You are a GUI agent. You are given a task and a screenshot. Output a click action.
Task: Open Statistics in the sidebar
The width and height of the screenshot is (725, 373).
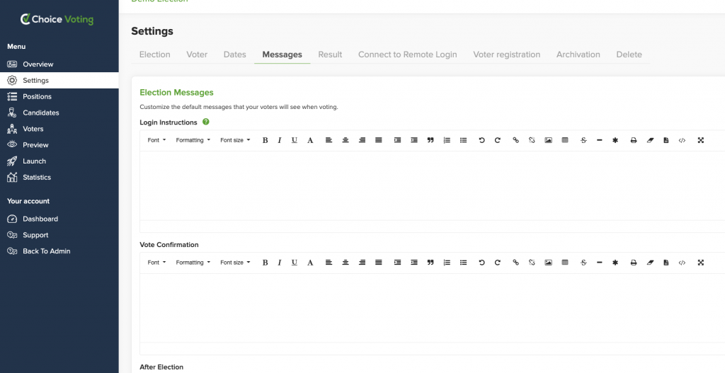click(59, 178)
